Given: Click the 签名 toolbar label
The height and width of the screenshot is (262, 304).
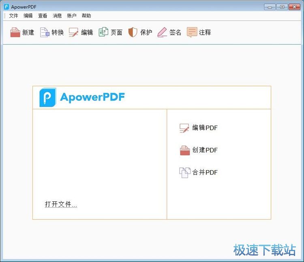Looking at the screenshot, I should click(175, 32).
